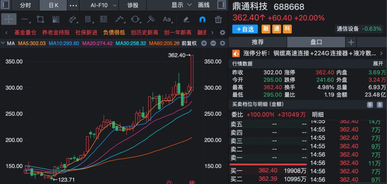Screen dimensions: 387x184
Task: Open the three-dots more periods menu
Action: [73, 5]
